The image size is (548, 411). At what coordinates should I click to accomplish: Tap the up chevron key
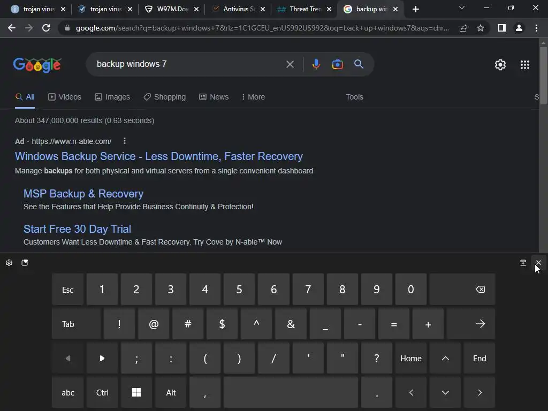445,358
